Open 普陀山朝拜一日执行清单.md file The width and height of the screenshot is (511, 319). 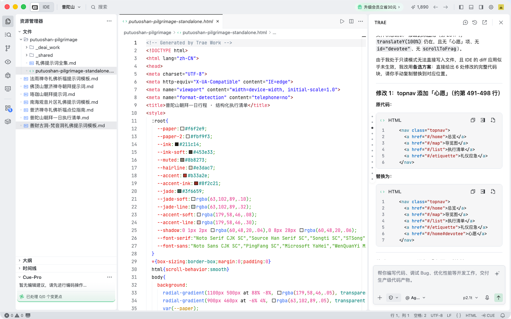pos(59,118)
